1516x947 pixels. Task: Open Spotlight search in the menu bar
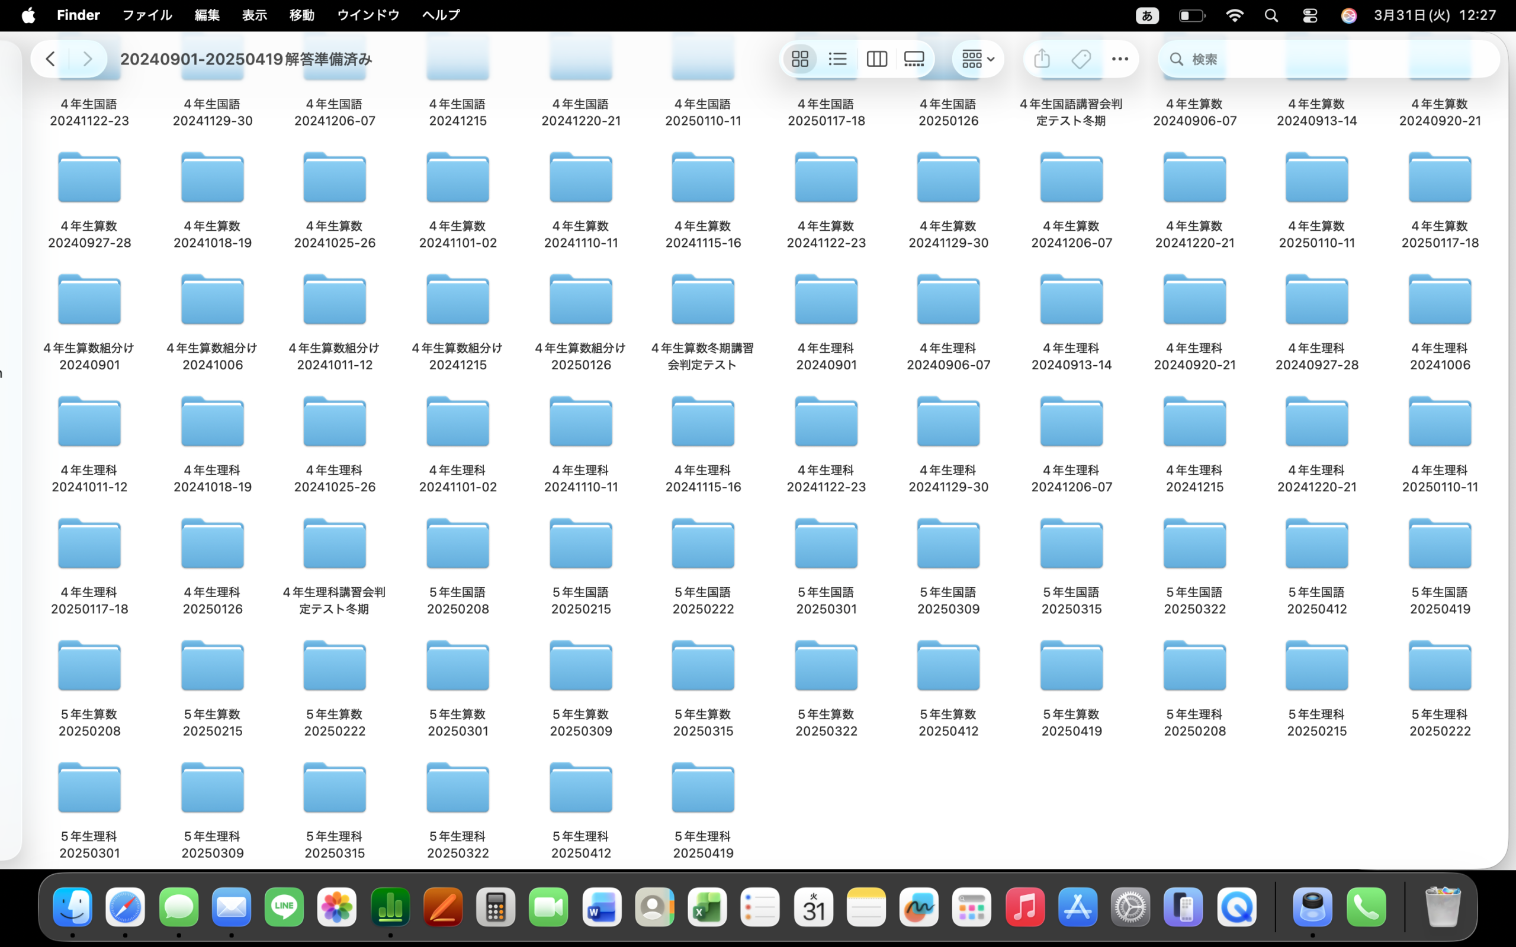tap(1271, 15)
